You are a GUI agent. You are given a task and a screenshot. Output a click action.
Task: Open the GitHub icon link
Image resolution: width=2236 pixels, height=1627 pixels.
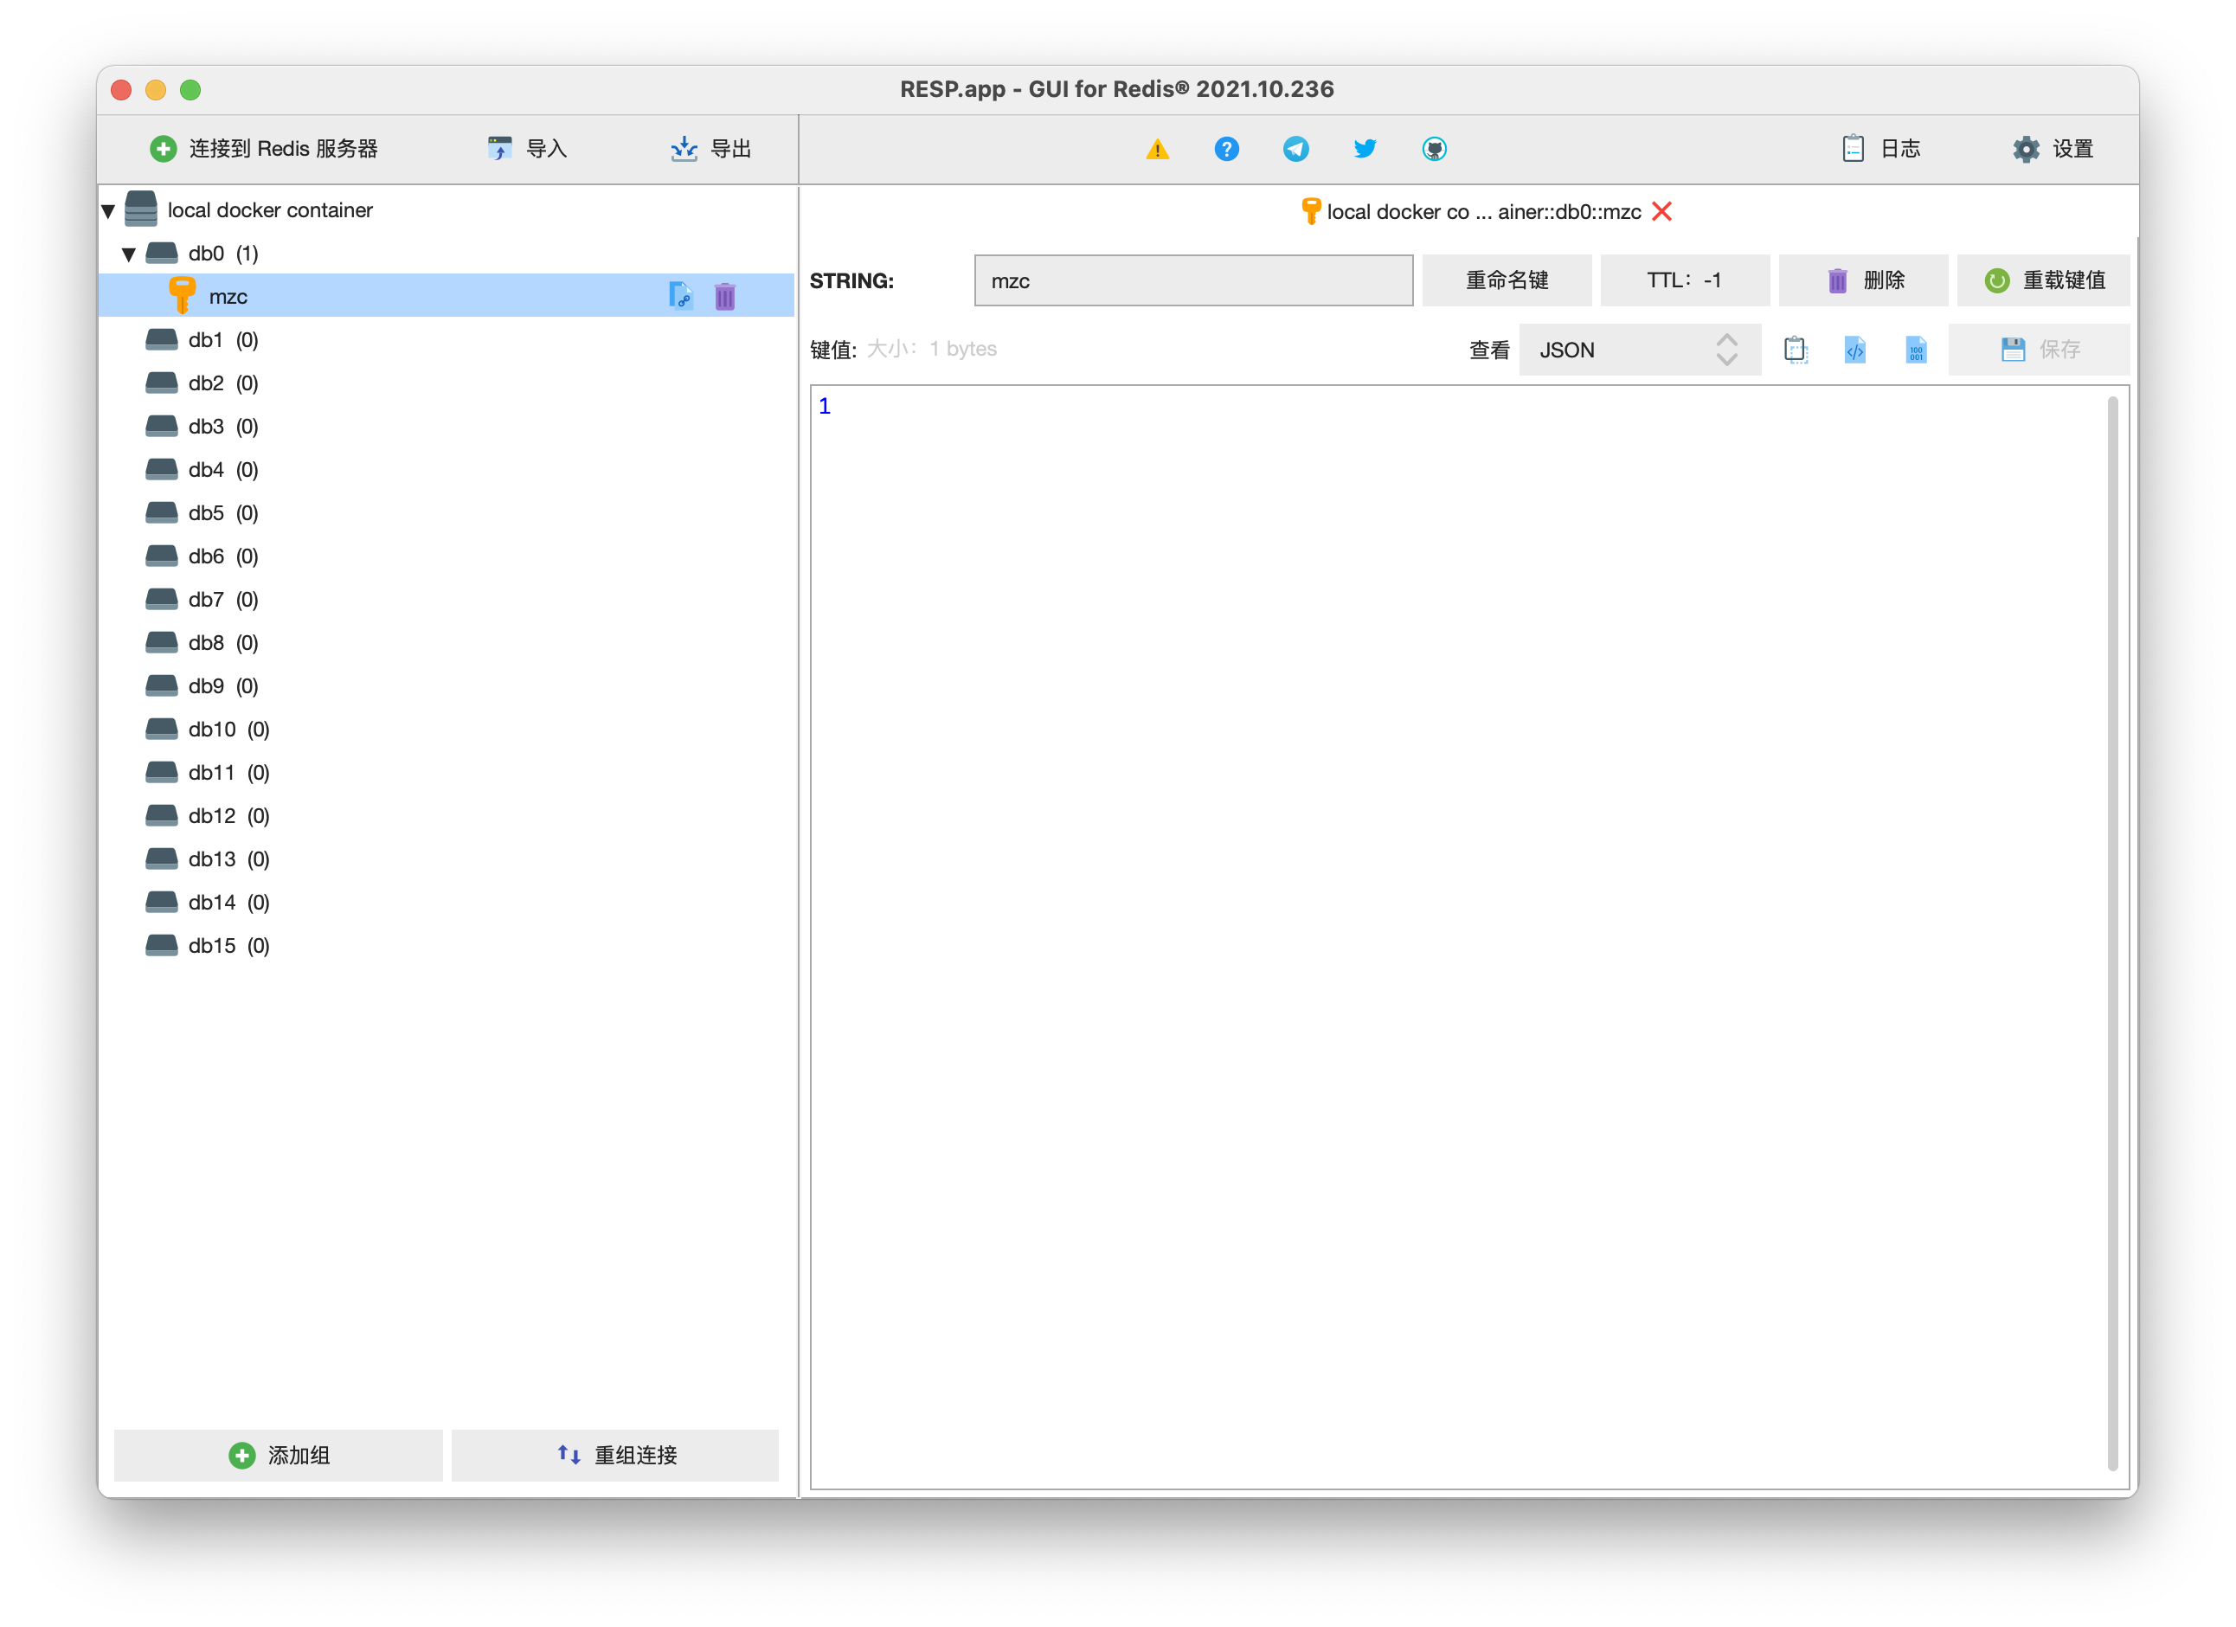[x=1435, y=149]
